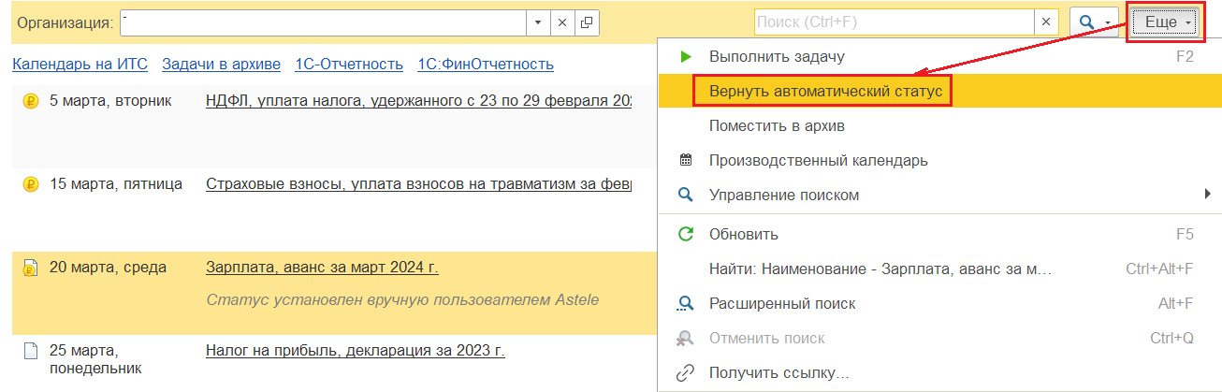Click the document icon for 25 March task
Viewport: 1222px width, 392px height.
pyautogui.click(x=30, y=352)
